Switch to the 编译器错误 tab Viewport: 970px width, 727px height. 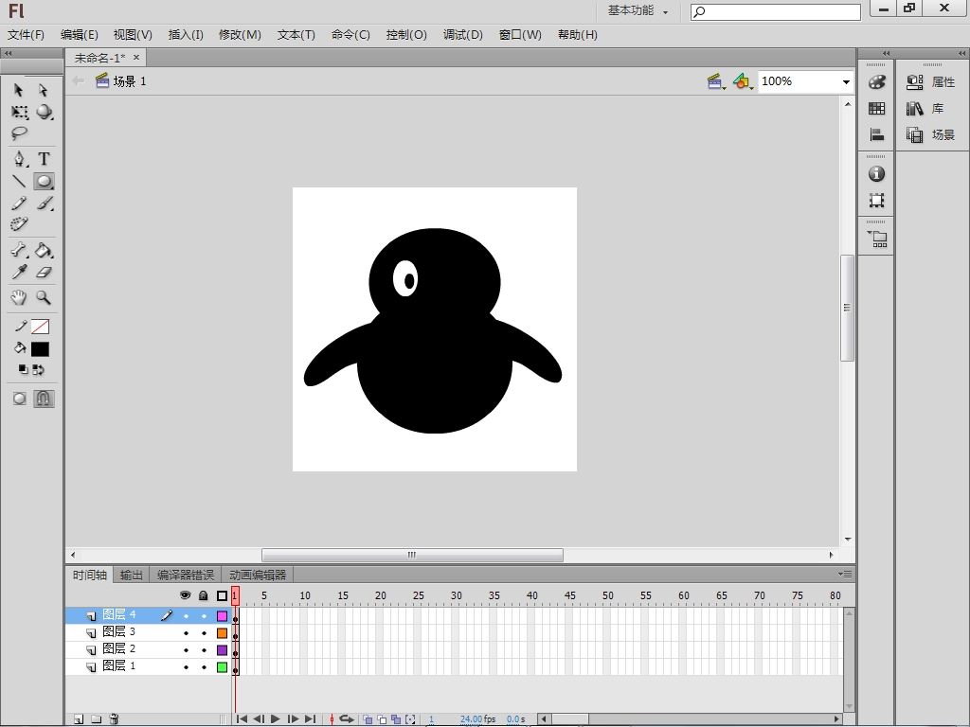(186, 576)
